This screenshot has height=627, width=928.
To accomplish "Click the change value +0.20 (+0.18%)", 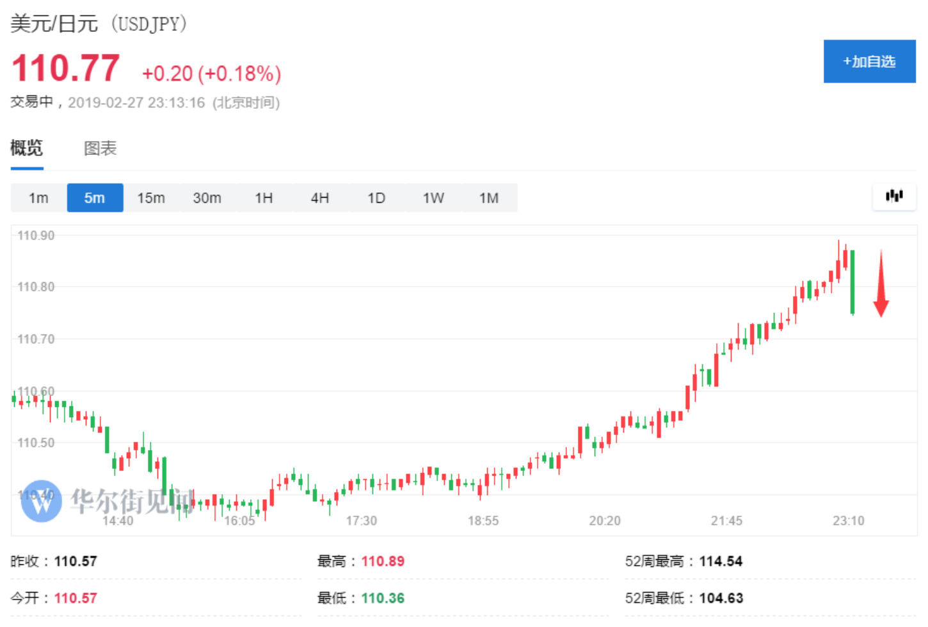I will click(211, 74).
